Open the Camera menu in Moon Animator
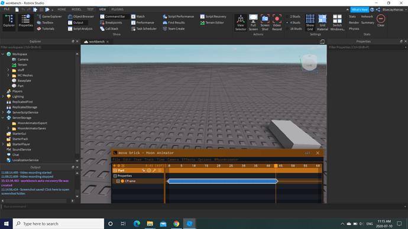408x229 pixels. [x=173, y=160]
